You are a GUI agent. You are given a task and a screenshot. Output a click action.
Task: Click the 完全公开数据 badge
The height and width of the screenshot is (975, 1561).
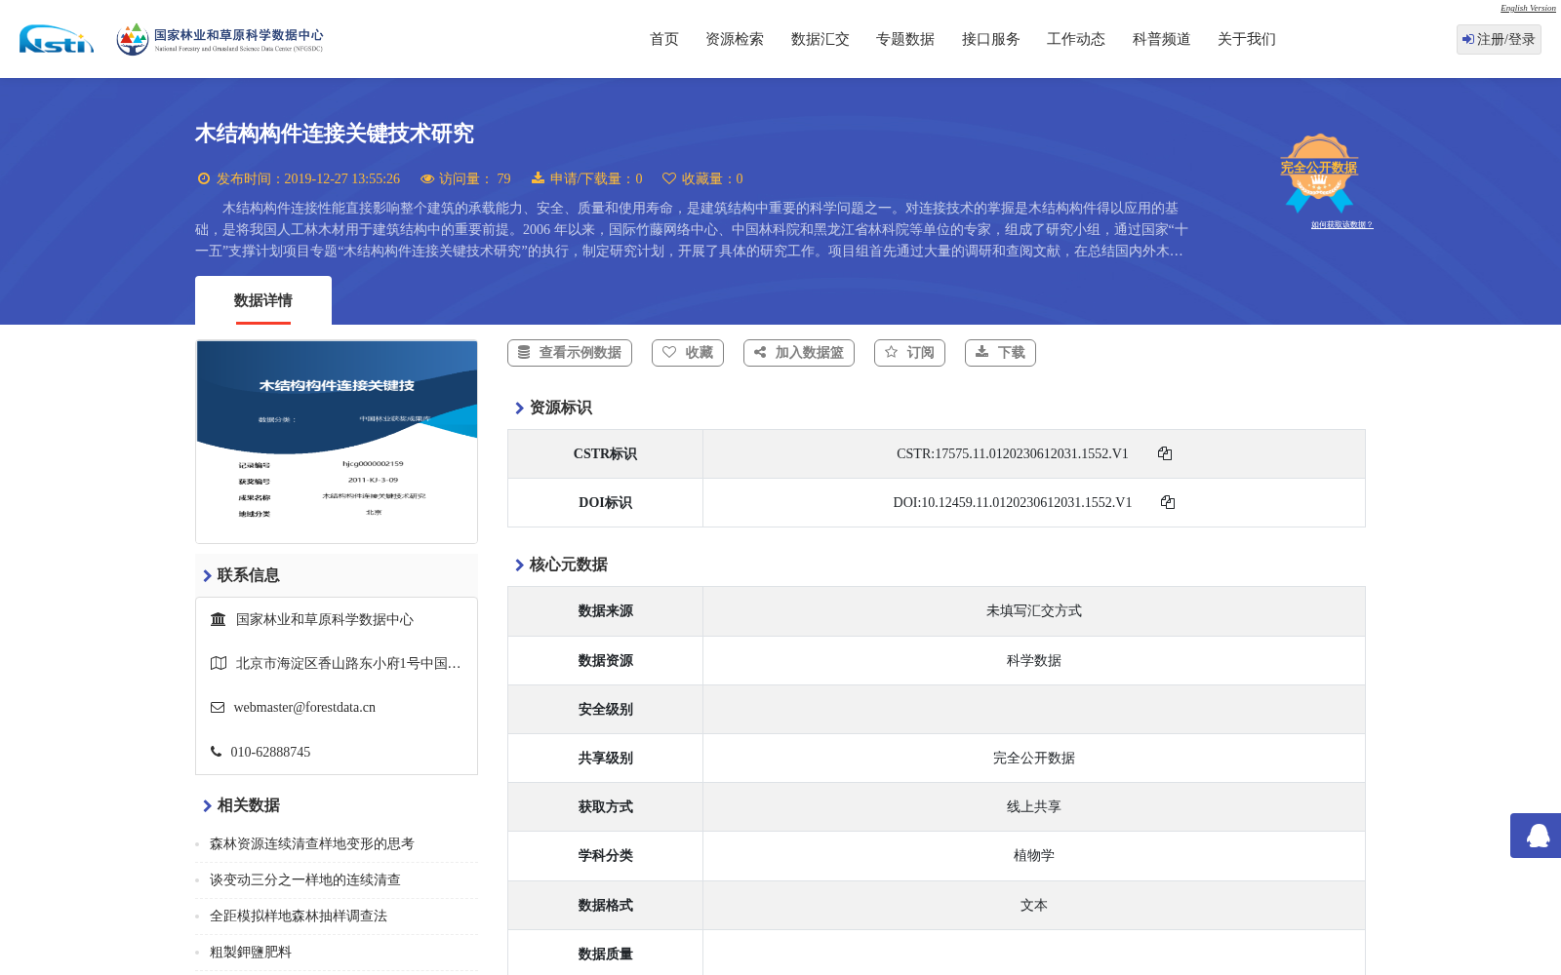point(1319,173)
